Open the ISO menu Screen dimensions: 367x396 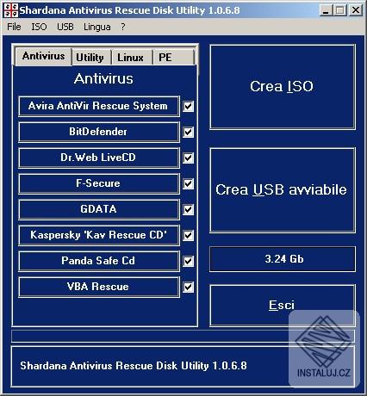(39, 27)
